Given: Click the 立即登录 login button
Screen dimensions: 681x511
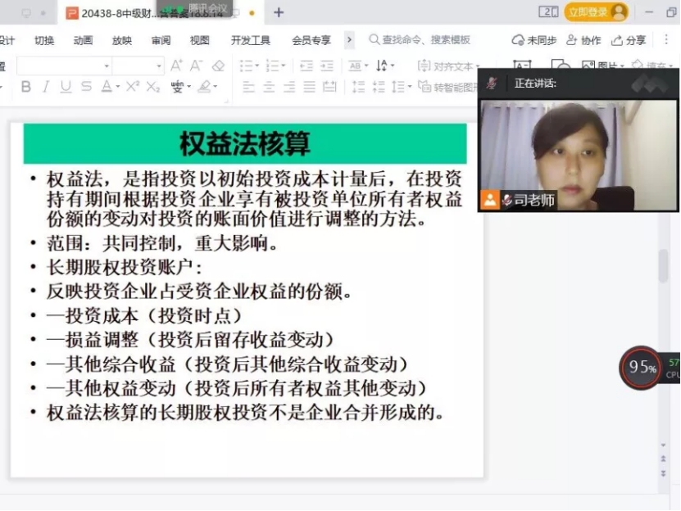Looking at the screenshot, I should tap(596, 12).
